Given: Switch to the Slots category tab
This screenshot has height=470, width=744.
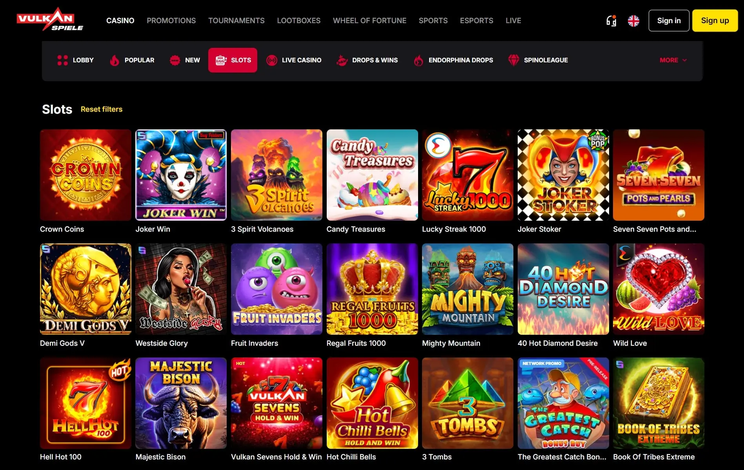Looking at the screenshot, I should coord(233,60).
